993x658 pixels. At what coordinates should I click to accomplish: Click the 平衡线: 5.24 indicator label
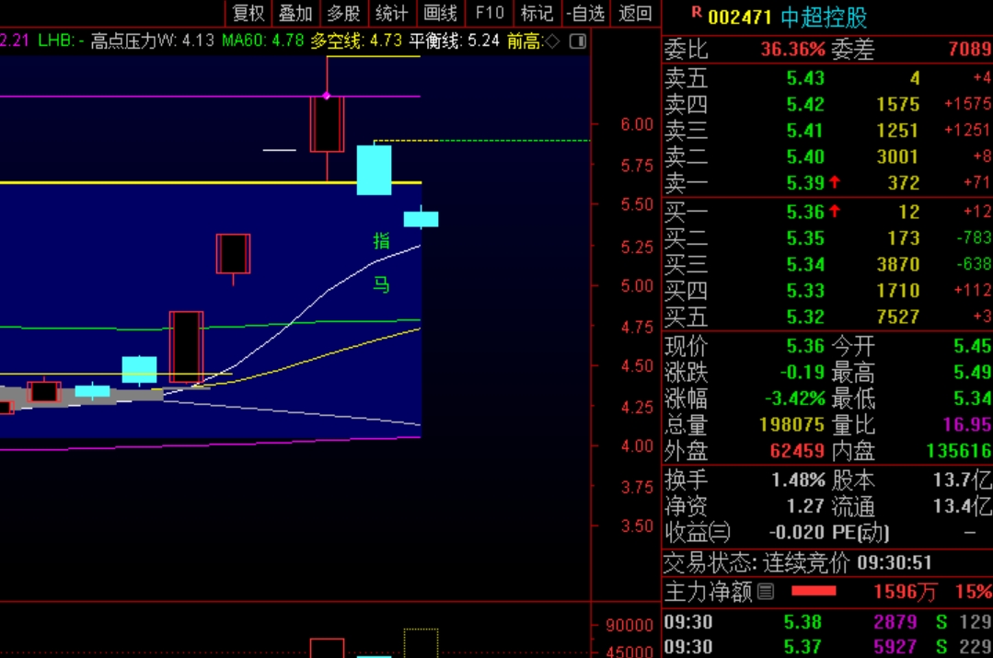(454, 41)
